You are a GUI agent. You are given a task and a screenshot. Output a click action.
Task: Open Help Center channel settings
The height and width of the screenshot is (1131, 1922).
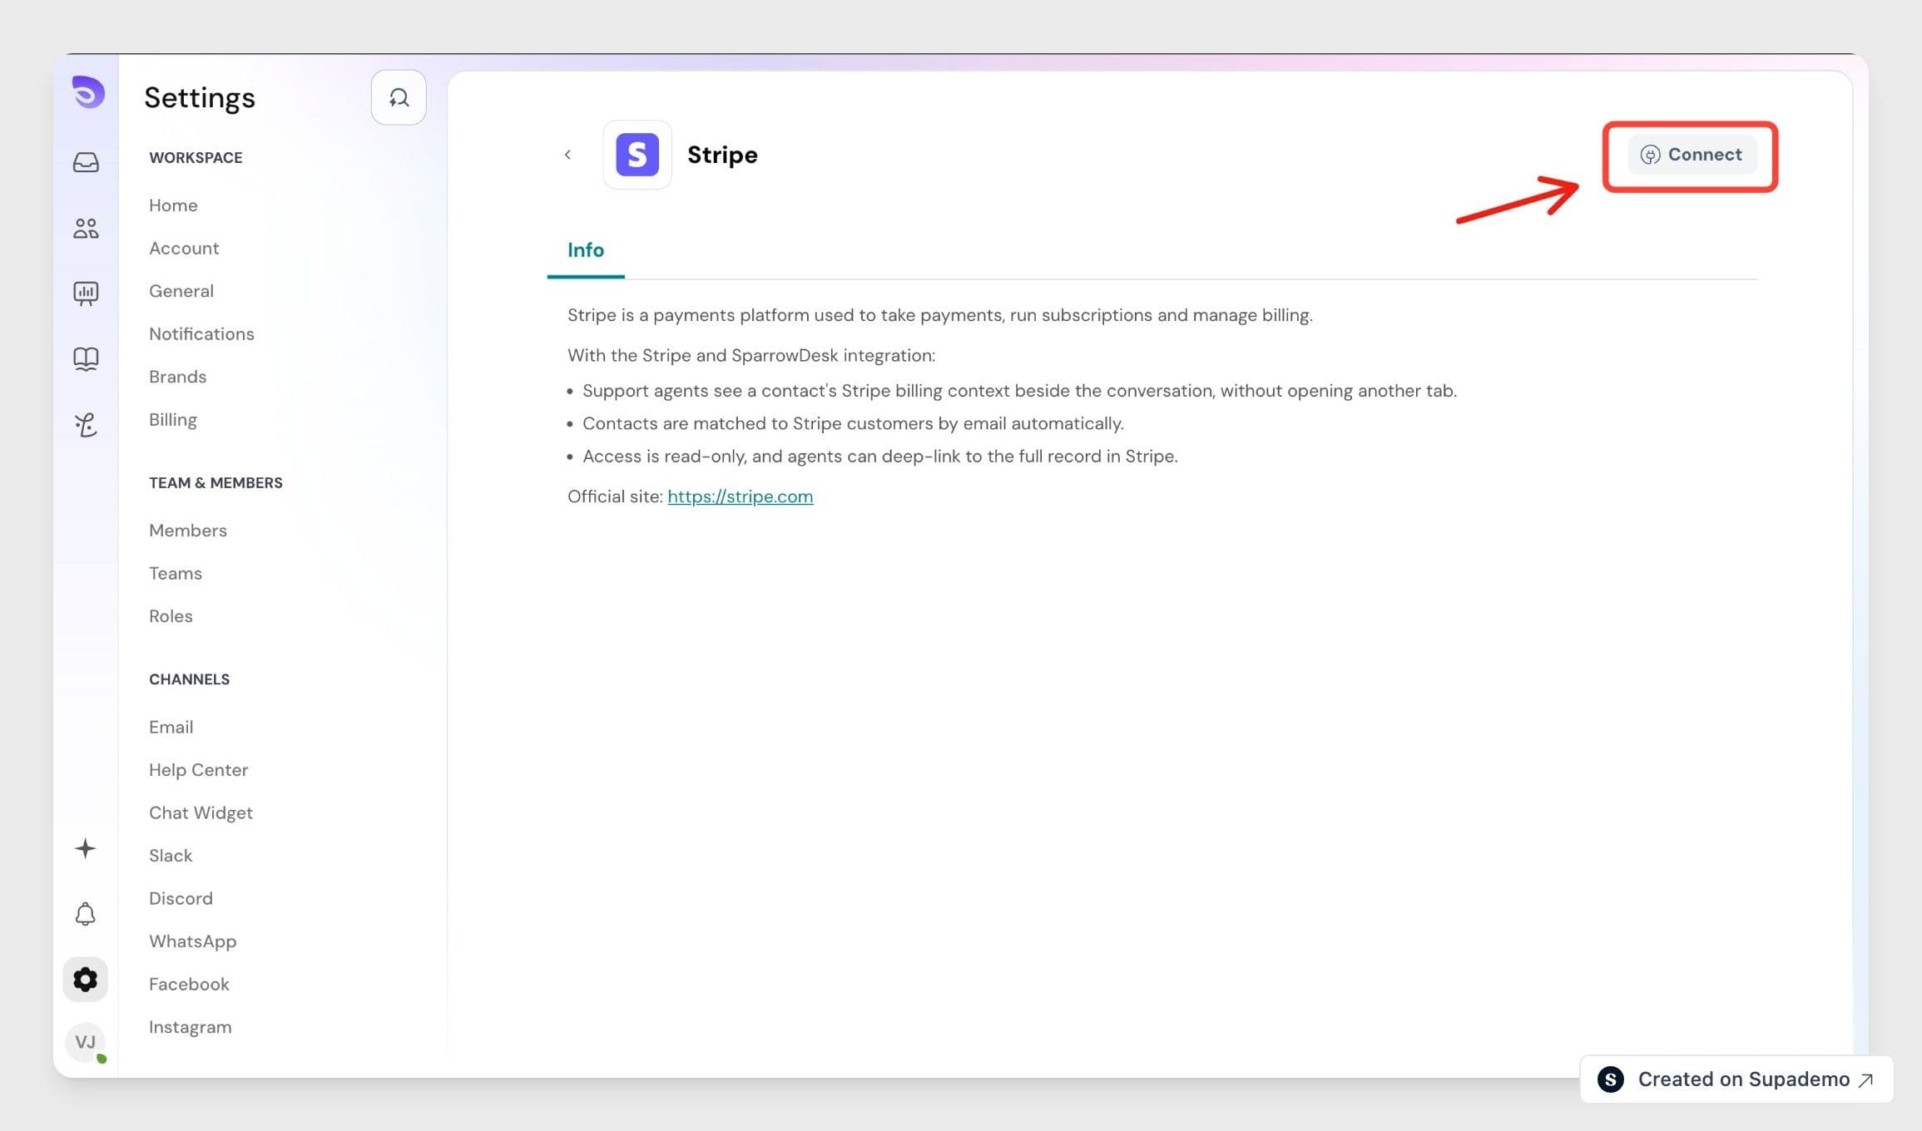pyautogui.click(x=198, y=770)
